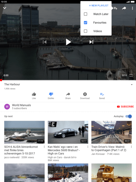
Task: Expand the video description arrow
Action: [132, 85]
